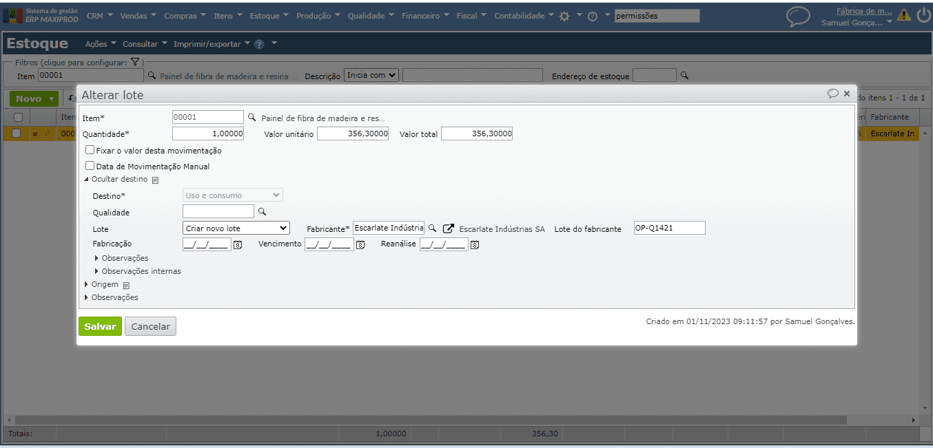Open the 'Inicia com' Descrição dropdown
This screenshot has width=933, height=448.
(371, 75)
